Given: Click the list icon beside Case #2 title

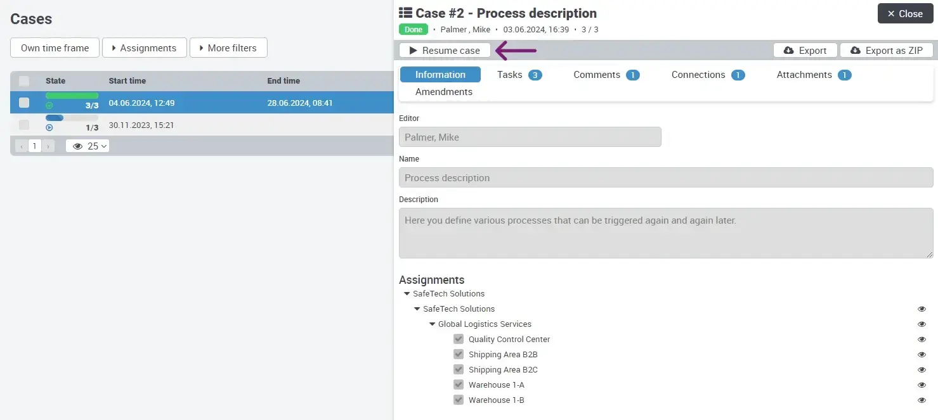Looking at the screenshot, I should 405,13.
